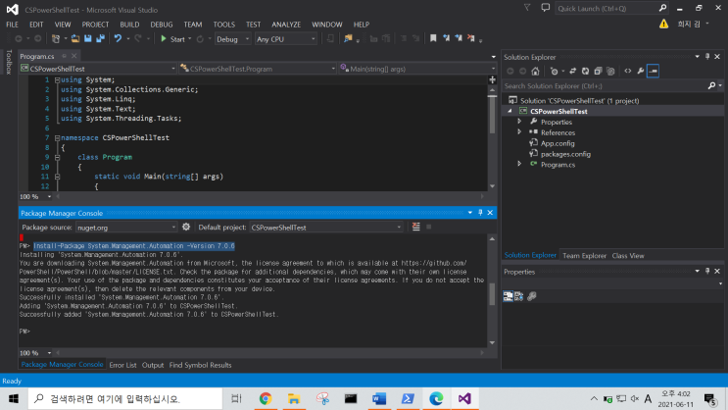Open Properties wrench icon in Solution Explorer

tap(640, 72)
